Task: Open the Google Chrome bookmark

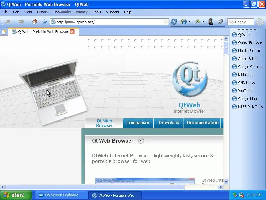Action: (x=247, y=67)
